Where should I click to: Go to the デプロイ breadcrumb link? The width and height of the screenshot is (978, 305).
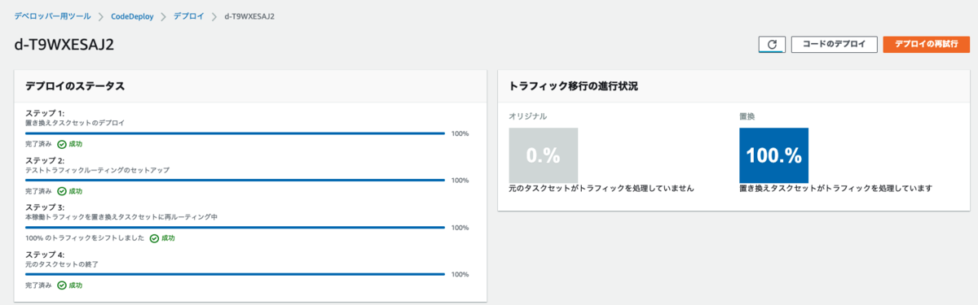pos(188,16)
